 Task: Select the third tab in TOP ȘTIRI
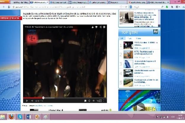point(139,38)
